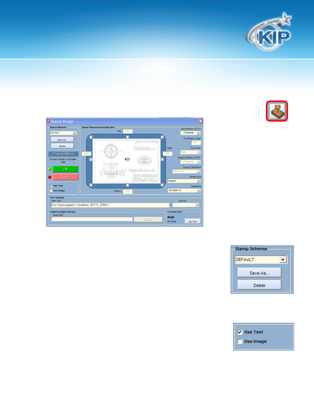Viewport: 314px width, 407px height.
Task: Select the bottom-left stamp placement handle
Action: tap(91, 185)
